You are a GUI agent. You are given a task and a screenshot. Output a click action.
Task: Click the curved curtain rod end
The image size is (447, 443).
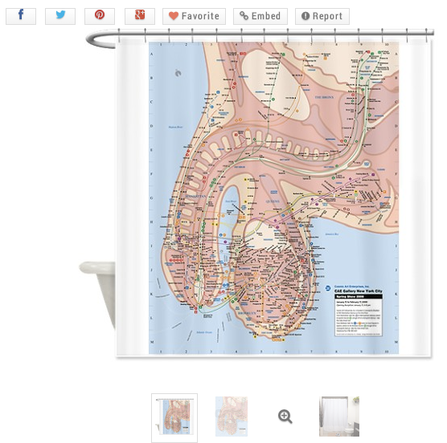click(x=100, y=39)
